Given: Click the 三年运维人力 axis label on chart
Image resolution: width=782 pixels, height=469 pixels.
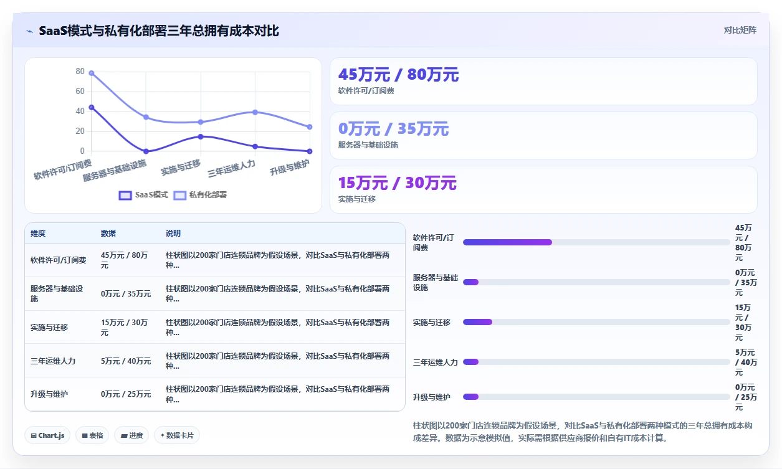Looking at the screenshot, I should (231, 168).
